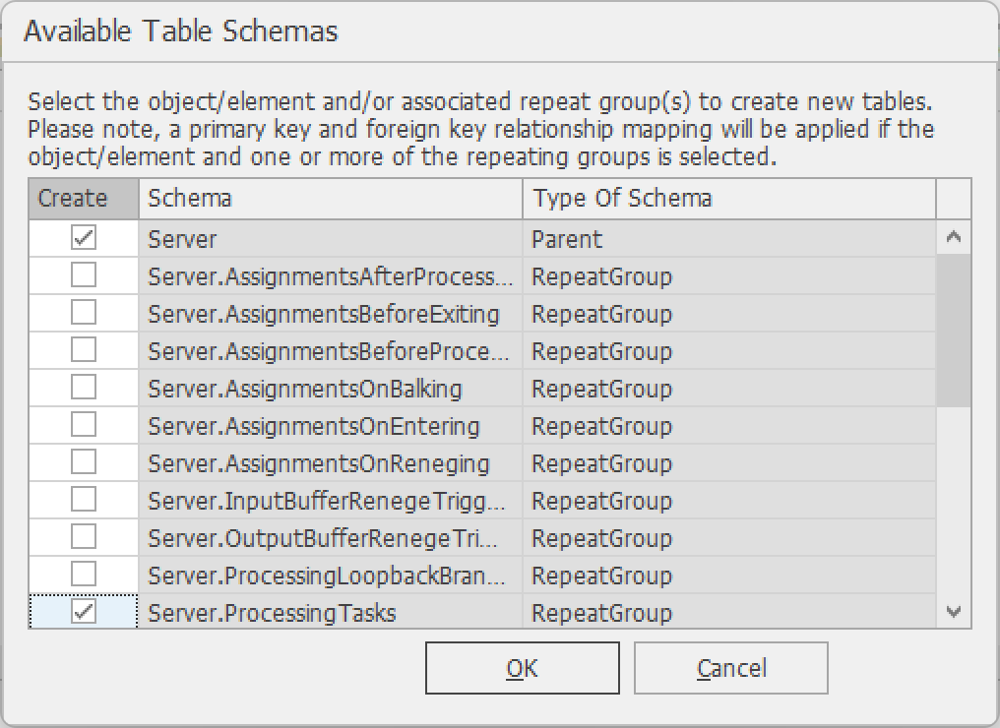Check Server.OutputBufferRenegeTri… checkbox

tap(84, 537)
